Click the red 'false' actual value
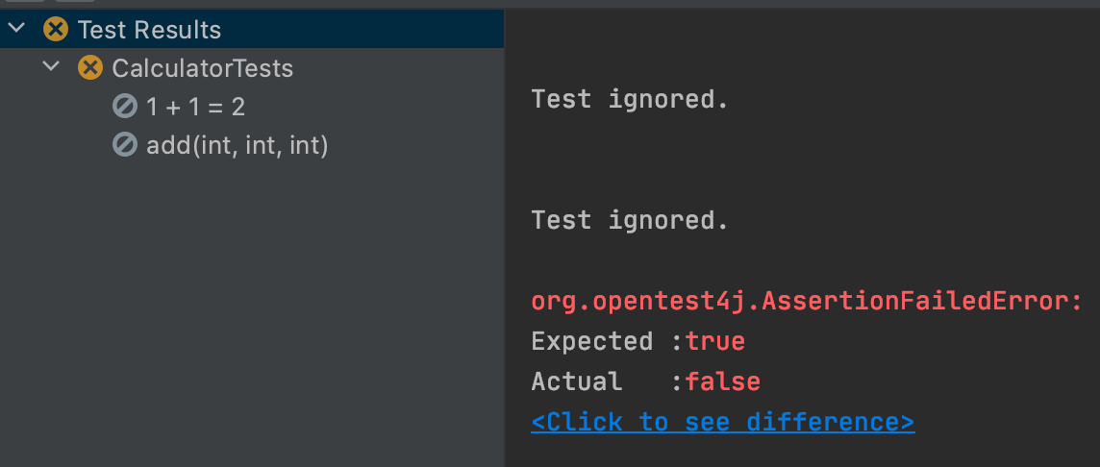 pyautogui.click(x=722, y=381)
